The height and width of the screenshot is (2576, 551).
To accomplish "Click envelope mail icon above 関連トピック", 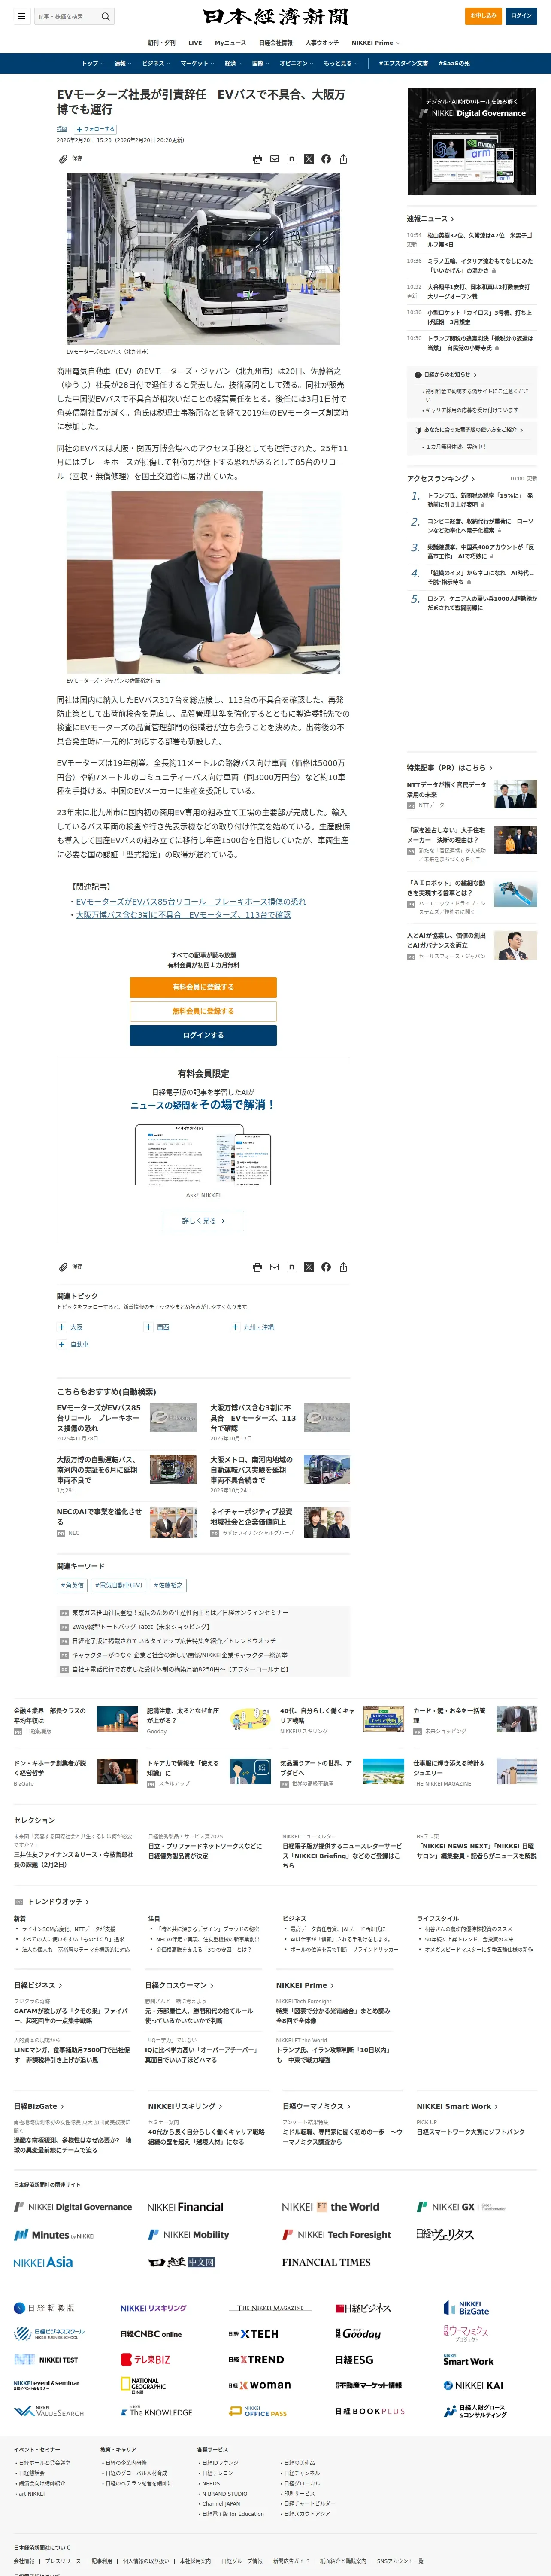I will pos(274,1267).
